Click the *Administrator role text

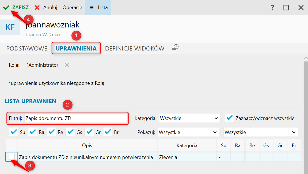[x=42, y=65]
